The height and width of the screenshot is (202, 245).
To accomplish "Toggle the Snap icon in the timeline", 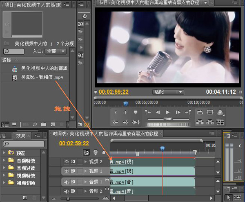I will (x=87, y=152).
